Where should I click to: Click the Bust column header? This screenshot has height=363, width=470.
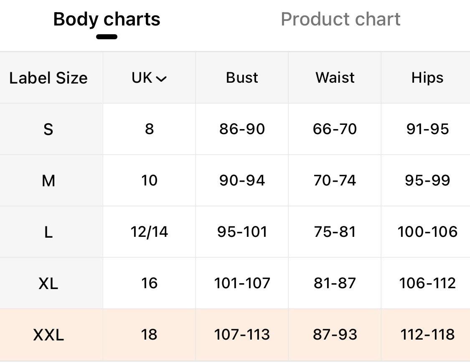[242, 78]
